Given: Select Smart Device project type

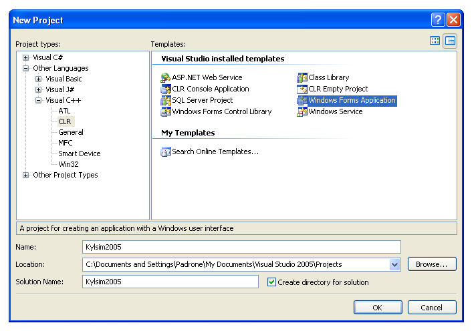Looking at the screenshot, I should coord(79,153).
